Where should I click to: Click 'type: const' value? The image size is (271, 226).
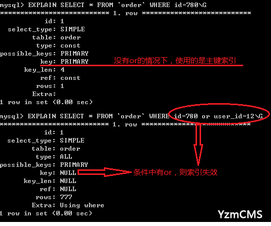coord(70,46)
